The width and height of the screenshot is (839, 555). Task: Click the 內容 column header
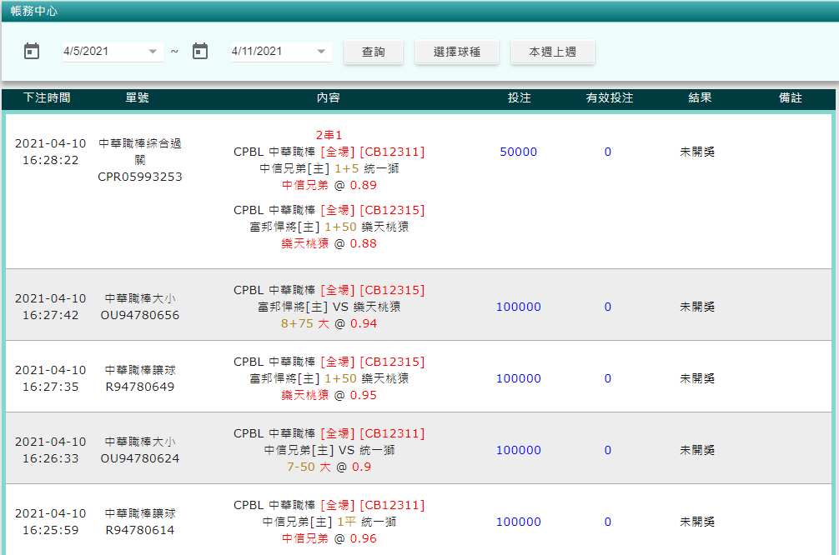329,97
